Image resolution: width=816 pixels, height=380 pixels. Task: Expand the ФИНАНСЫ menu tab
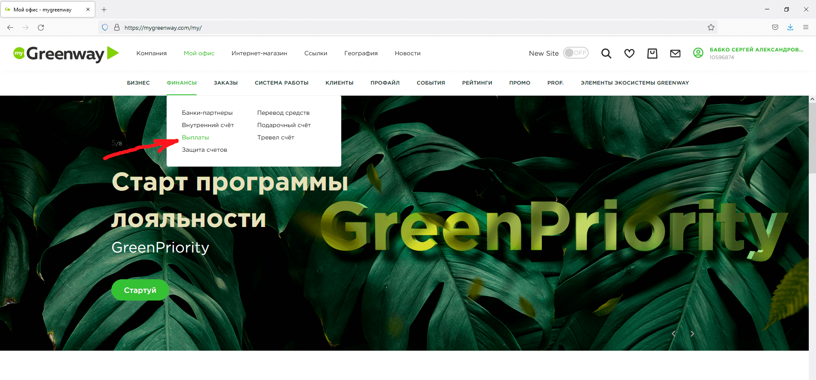click(181, 83)
